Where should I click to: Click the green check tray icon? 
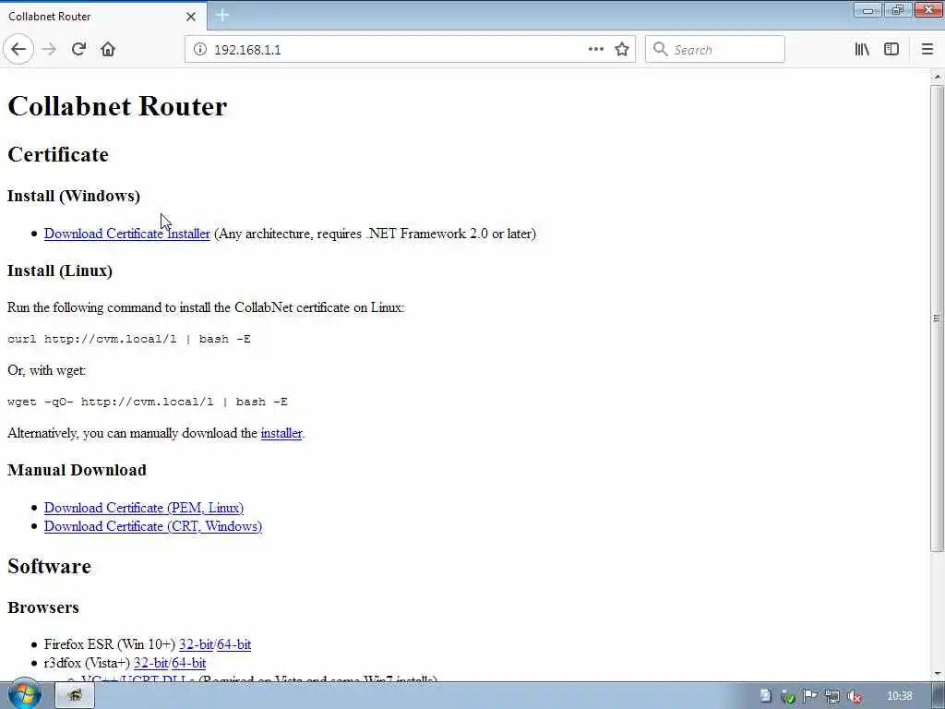click(788, 696)
